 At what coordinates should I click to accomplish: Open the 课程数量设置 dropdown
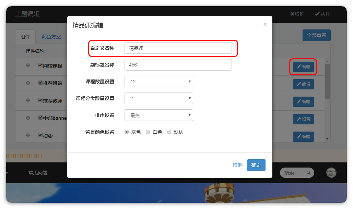click(x=158, y=82)
